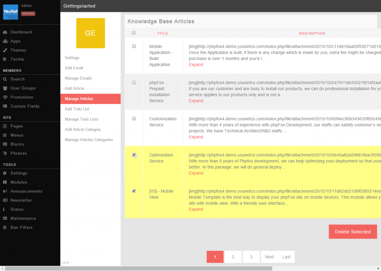Open the Add Article menu item
The height and width of the screenshot is (271, 381).
click(90, 89)
